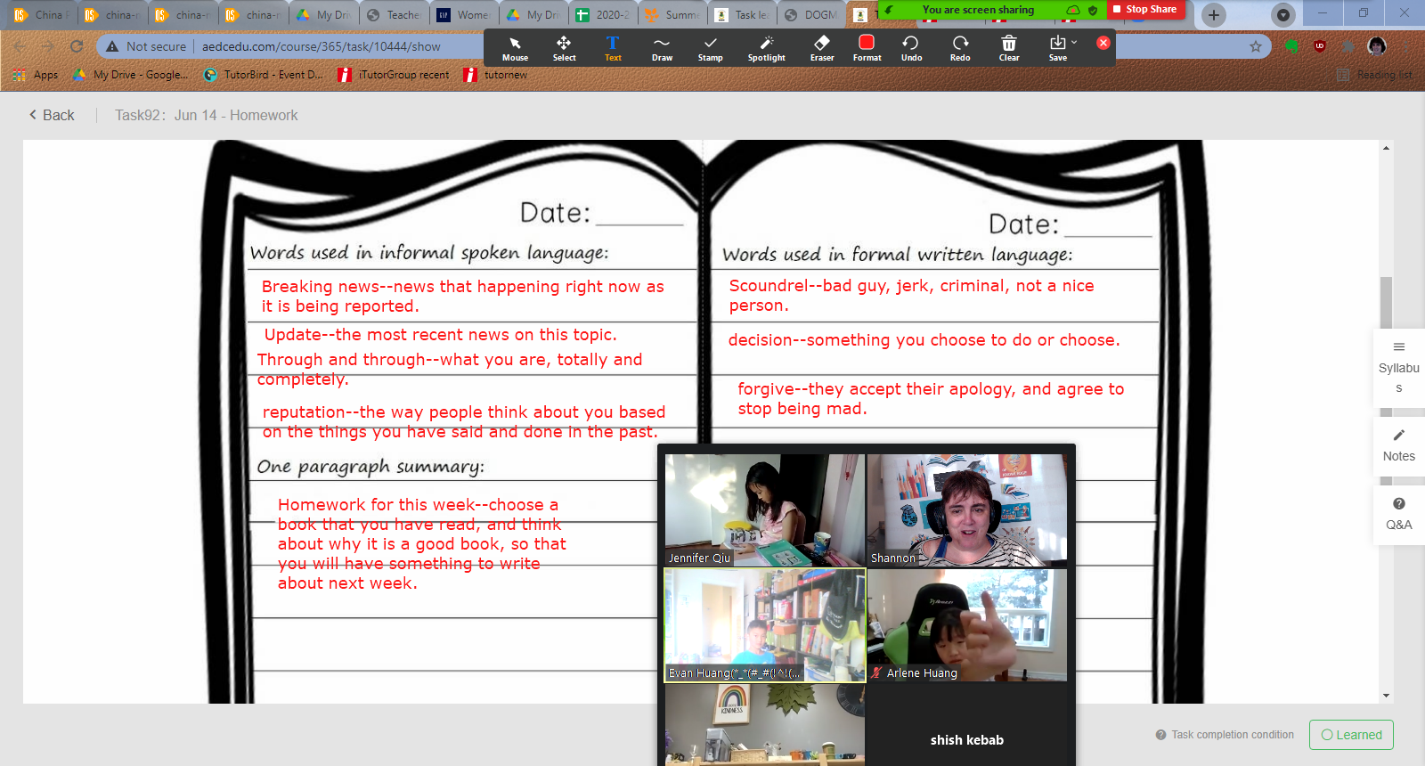Screen dimensions: 1425x766
Task: Open iTutorGroup recent bookmark
Action: point(394,75)
